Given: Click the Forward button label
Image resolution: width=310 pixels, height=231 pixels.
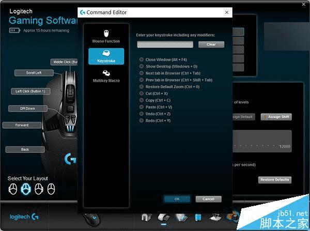Looking at the screenshot, I should pos(22,125).
